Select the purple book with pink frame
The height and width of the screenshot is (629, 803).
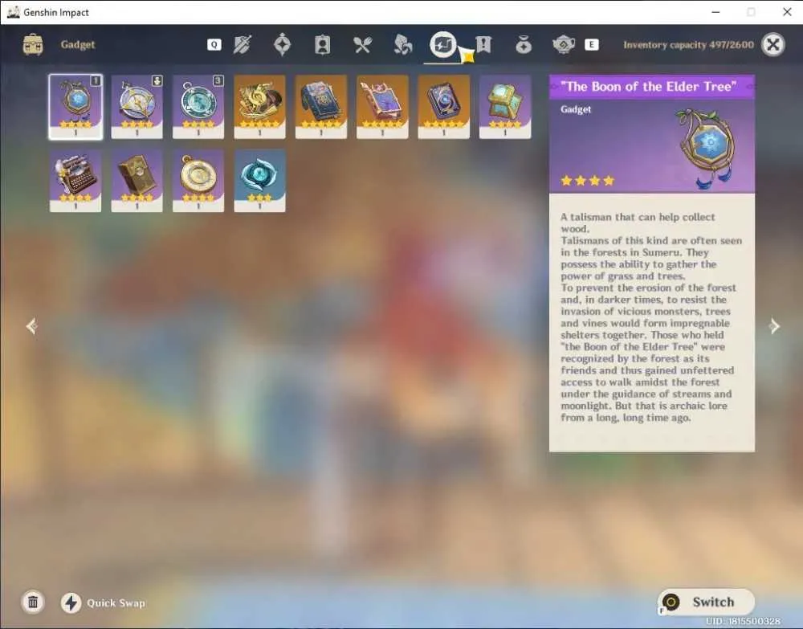coord(382,107)
